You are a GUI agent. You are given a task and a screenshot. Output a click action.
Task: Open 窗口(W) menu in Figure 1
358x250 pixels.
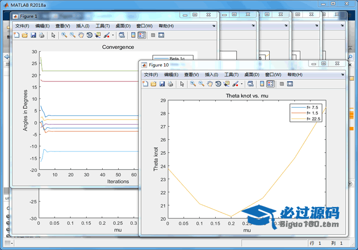pos(144,26)
